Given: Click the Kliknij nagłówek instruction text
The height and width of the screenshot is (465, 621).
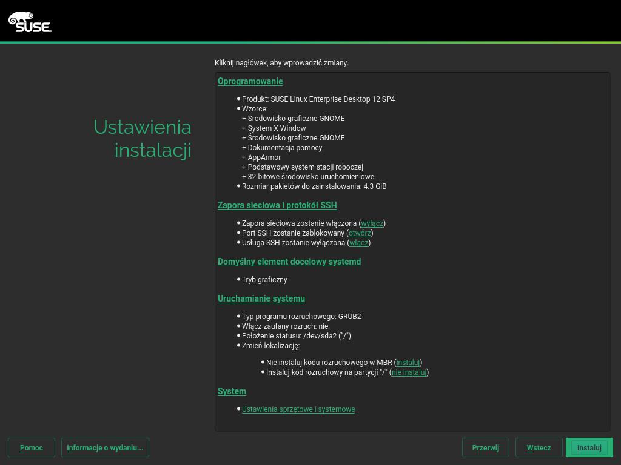Looking at the screenshot, I should 281,63.
